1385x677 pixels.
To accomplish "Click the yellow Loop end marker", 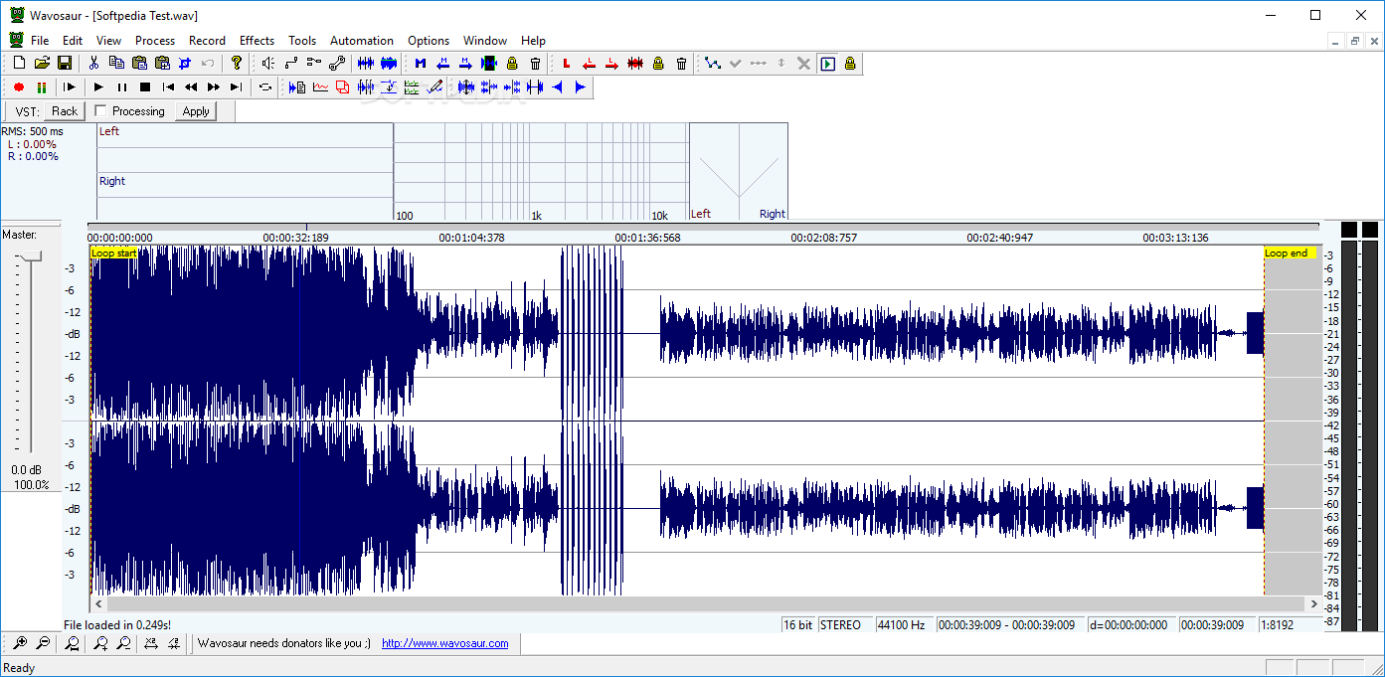I will tap(1288, 253).
